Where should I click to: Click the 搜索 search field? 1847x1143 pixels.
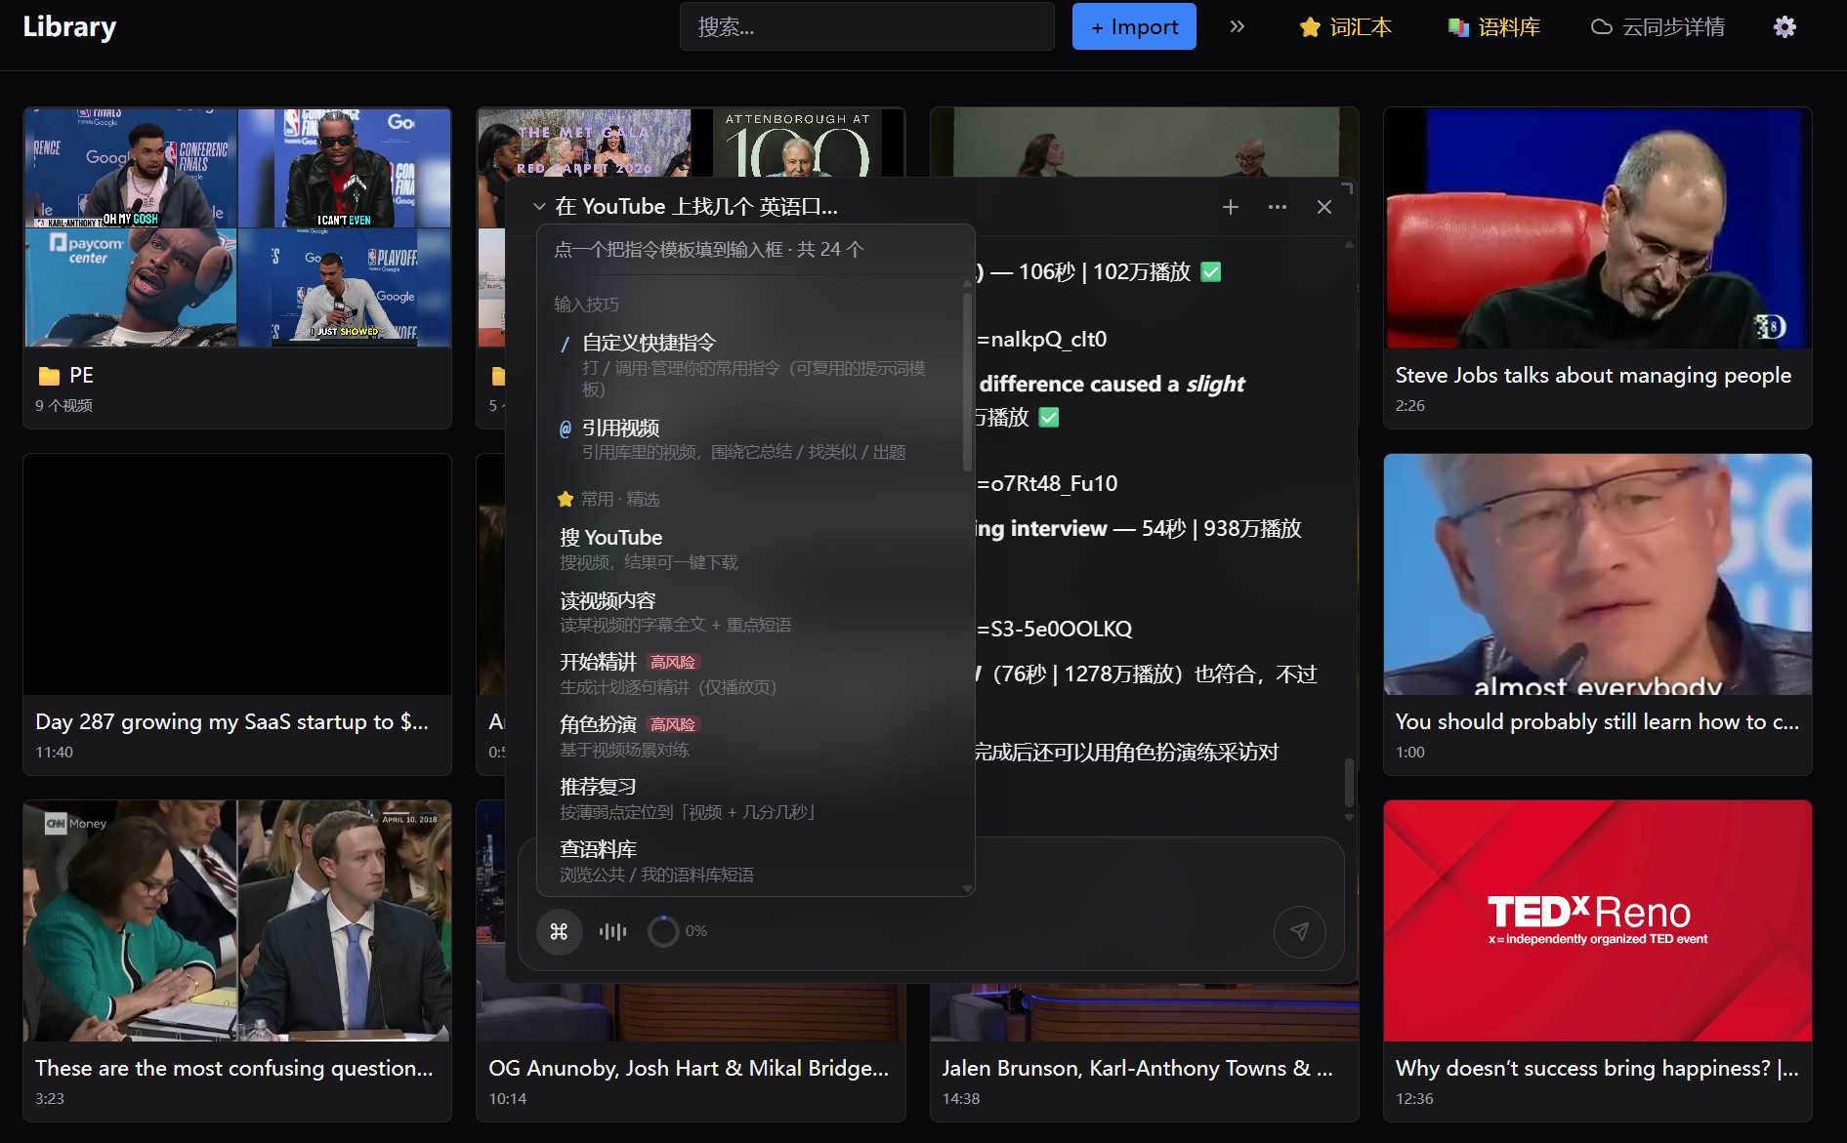(x=867, y=26)
